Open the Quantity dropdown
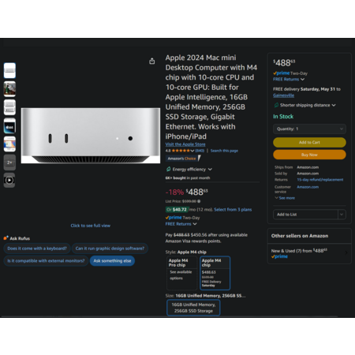Viewport: 355px width, 355px height. (309, 129)
